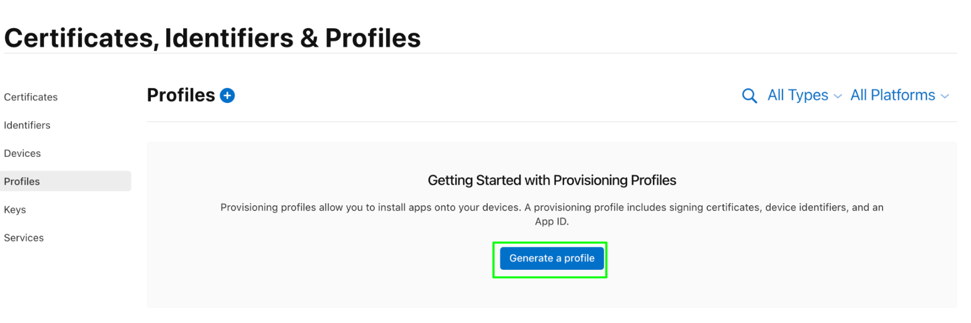This screenshot has width=971, height=323.
Task: Go to Identifiers in the sidebar
Action: coord(27,125)
